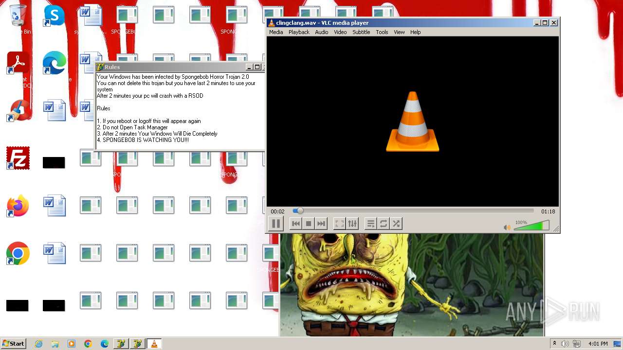
Task: Open the Playback menu
Action: pyautogui.click(x=299, y=32)
